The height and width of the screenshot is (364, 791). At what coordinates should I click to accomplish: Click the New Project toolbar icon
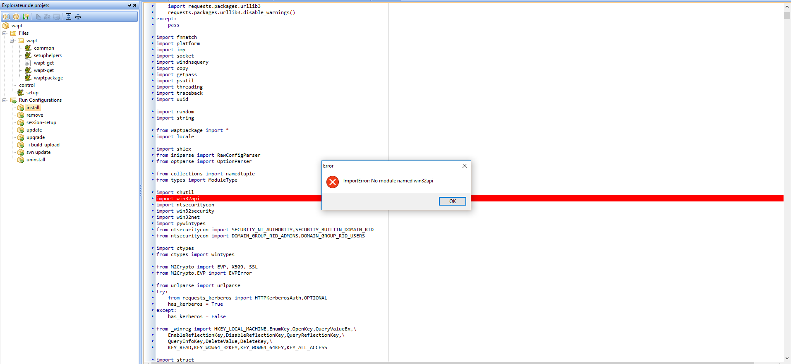(6, 17)
